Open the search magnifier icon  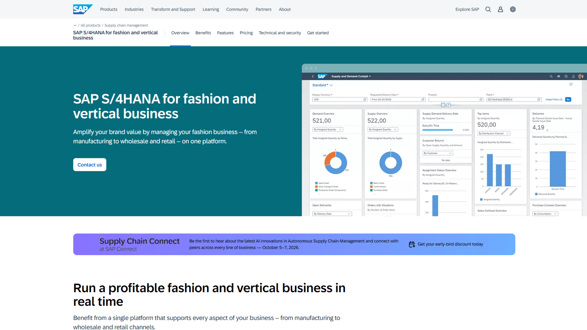[x=488, y=9]
